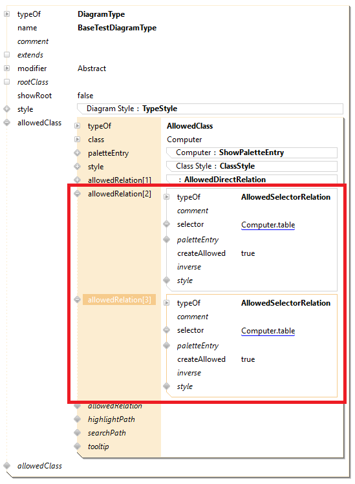The width and height of the screenshot is (355, 484).
Task: Select the DiagramType value
Action: click(101, 14)
